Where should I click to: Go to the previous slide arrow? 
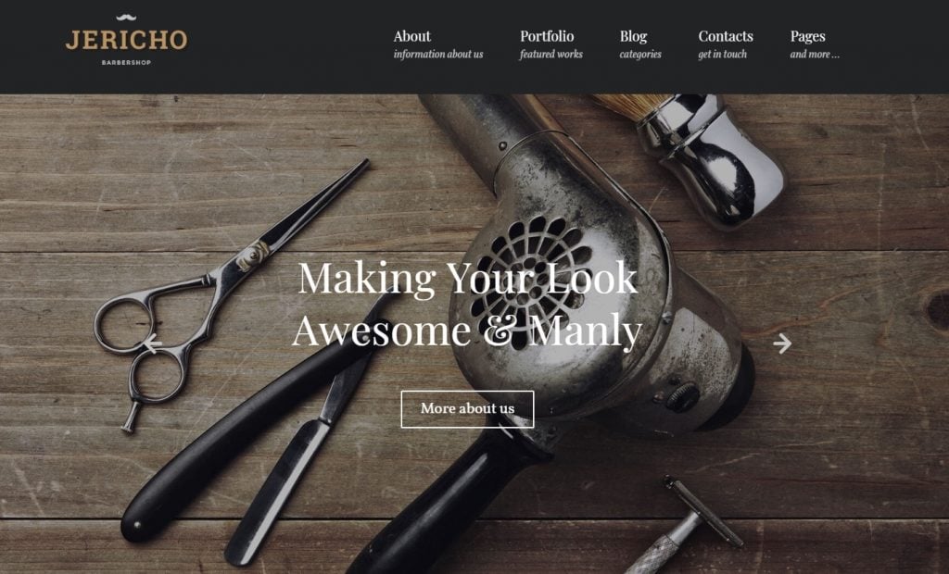click(x=153, y=343)
